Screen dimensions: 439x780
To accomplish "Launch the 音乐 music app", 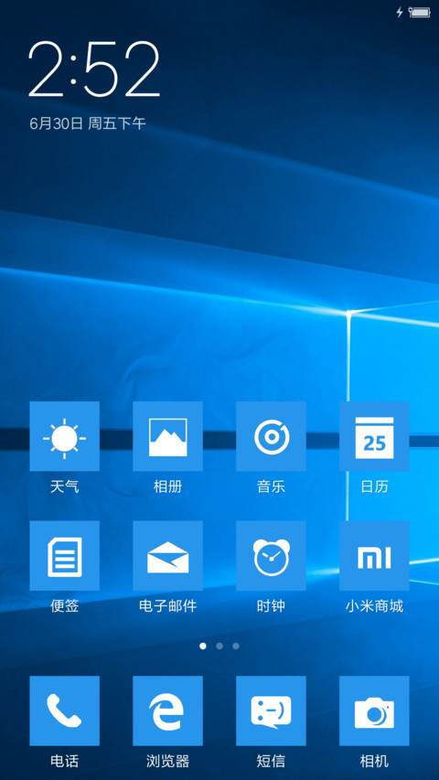I will pyautogui.click(x=271, y=436).
